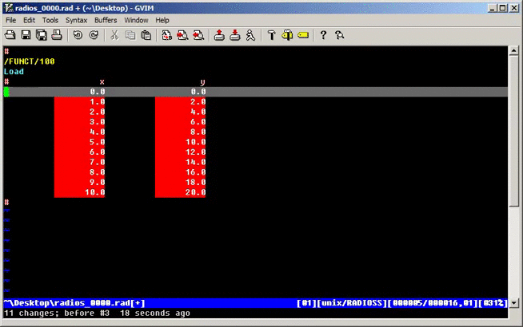
Task: Click the vertical scrollbar thumb
Action: (x=513, y=131)
